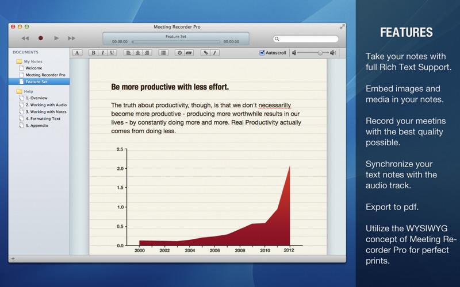Click the remaining time 00:00:00 on the right
The height and width of the screenshot is (287, 460).
pyautogui.click(x=231, y=42)
